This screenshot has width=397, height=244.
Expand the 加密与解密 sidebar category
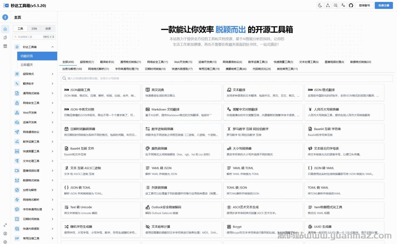pos(53,190)
